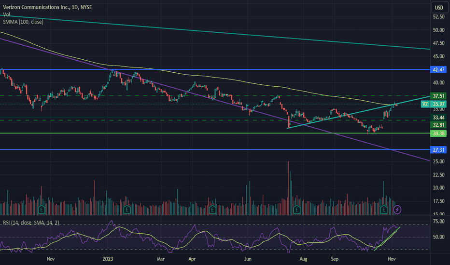Image resolution: width=450 pixels, height=265 pixels.
Task: Click the 2023 label on time axis
Action: tap(108, 259)
